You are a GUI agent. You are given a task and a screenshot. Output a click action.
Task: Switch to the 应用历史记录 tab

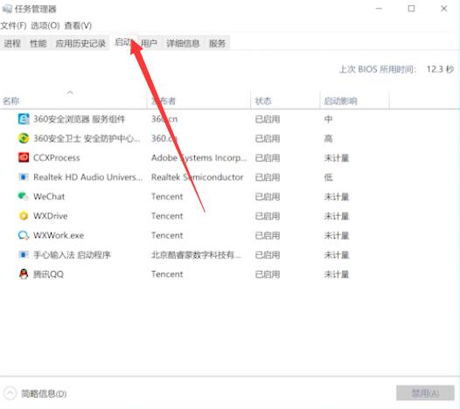[x=80, y=44]
